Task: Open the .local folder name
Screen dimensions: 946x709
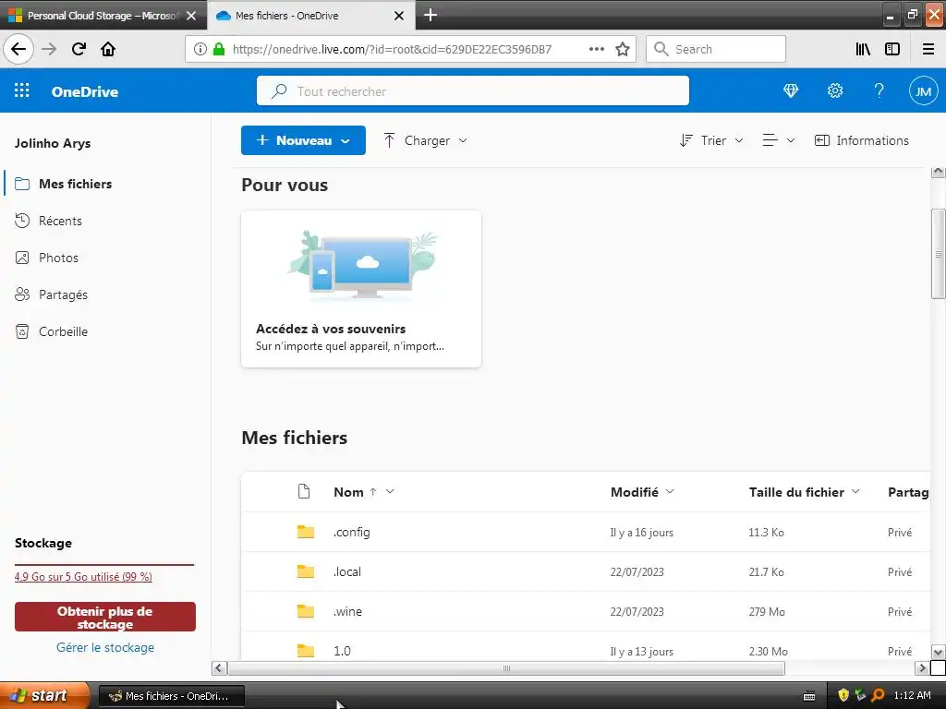Action: coord(347,571)
